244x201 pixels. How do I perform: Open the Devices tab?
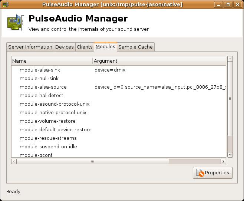click(x=65, y=47)
